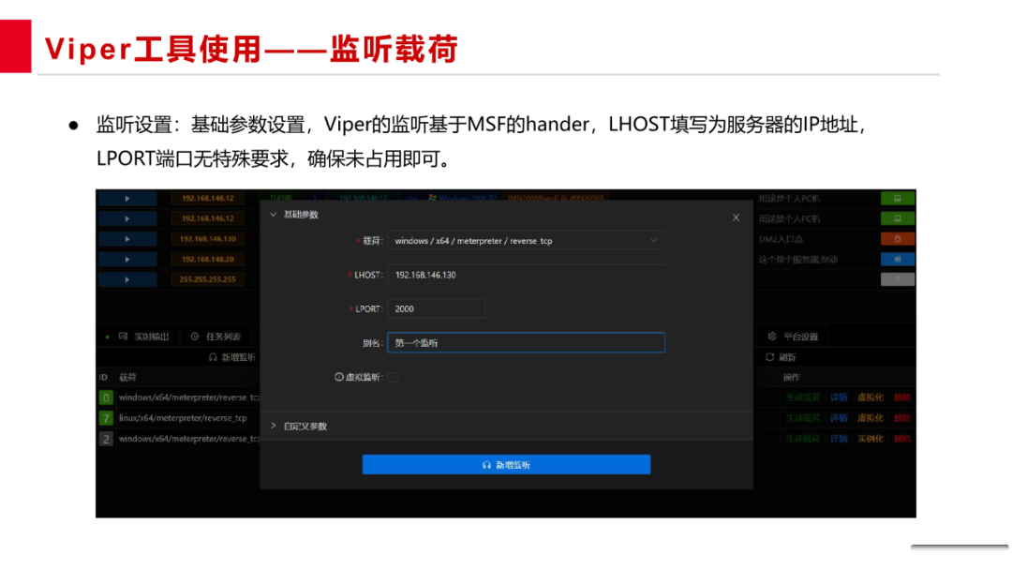
Task: Click the refresh icon beside 刷新
Action: tap(769, 357)
